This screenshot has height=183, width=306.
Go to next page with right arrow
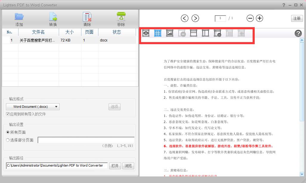coord(195,18)
